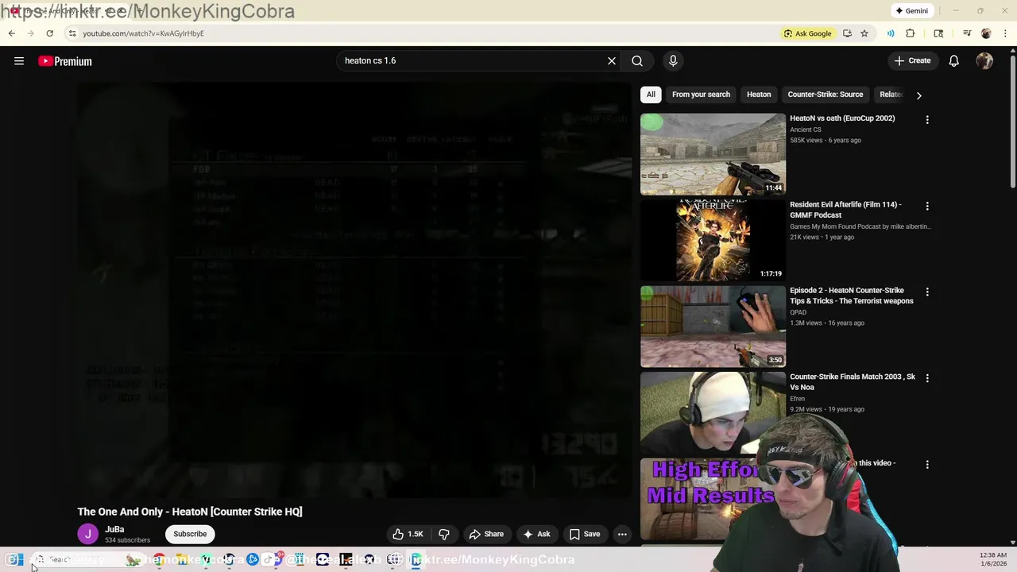Image resolution: width=1017 pixels, height=572 pixels.
Task: Dislike the video
Action: tap(444, 534)
